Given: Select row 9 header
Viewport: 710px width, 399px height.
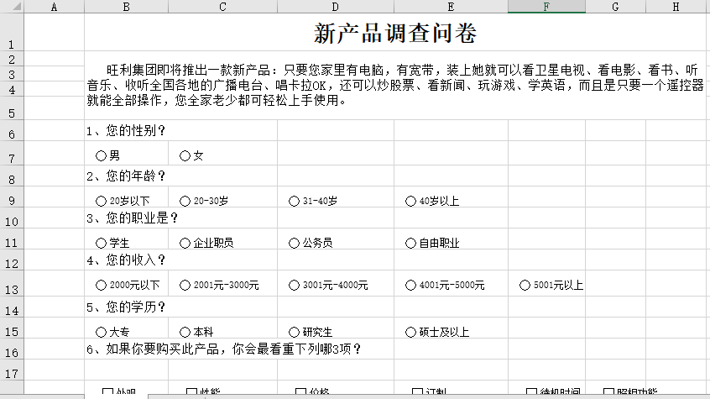Looking at the screenshot, I should (x=12, y=201).
